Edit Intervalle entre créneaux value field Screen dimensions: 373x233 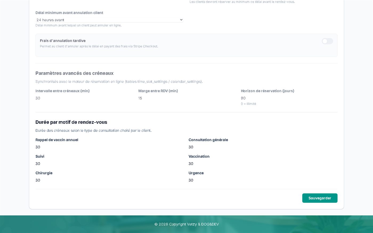[84, 98]
